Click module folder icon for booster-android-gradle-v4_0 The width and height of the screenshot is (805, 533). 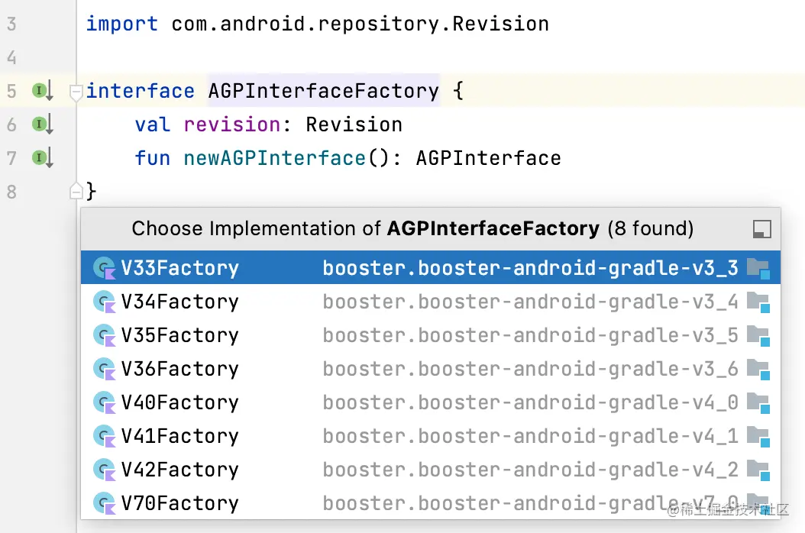click(758, 403)
